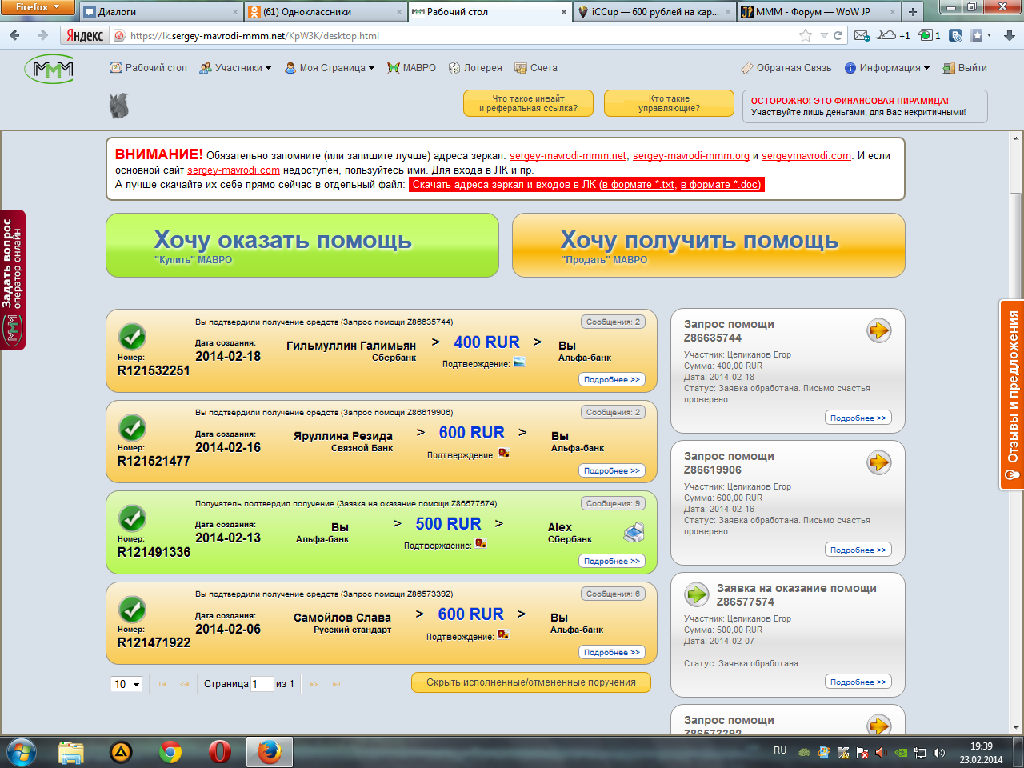Click Хочу оказать помощь green button

[x=302, y=245]
